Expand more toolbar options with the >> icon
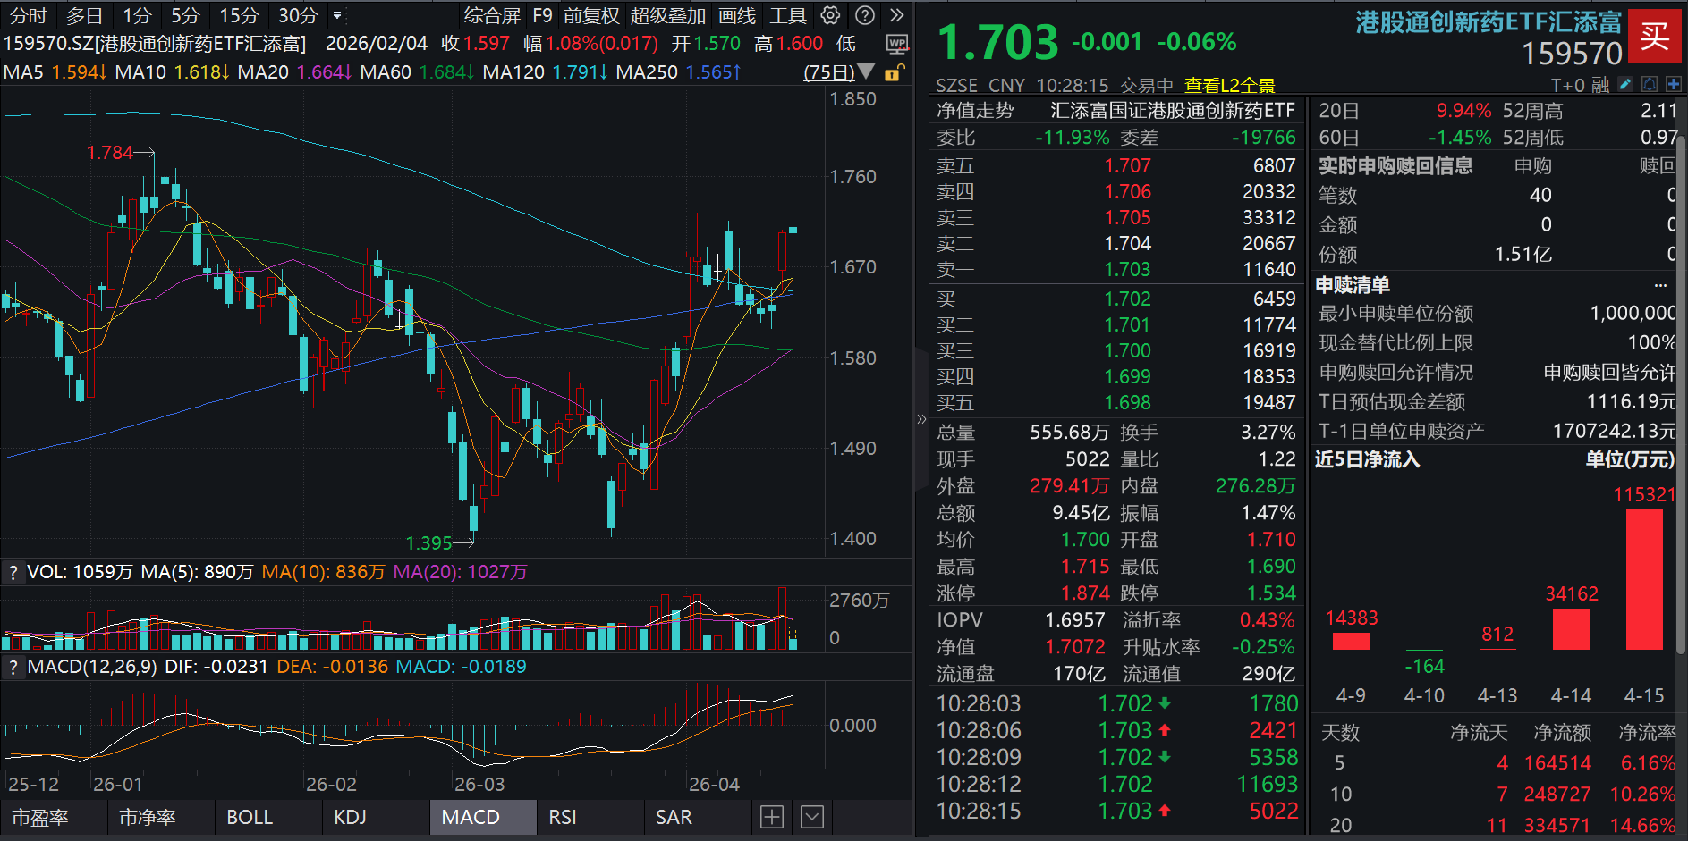The height and width of the screenshot is (841, 1688). tap(897, 14)
